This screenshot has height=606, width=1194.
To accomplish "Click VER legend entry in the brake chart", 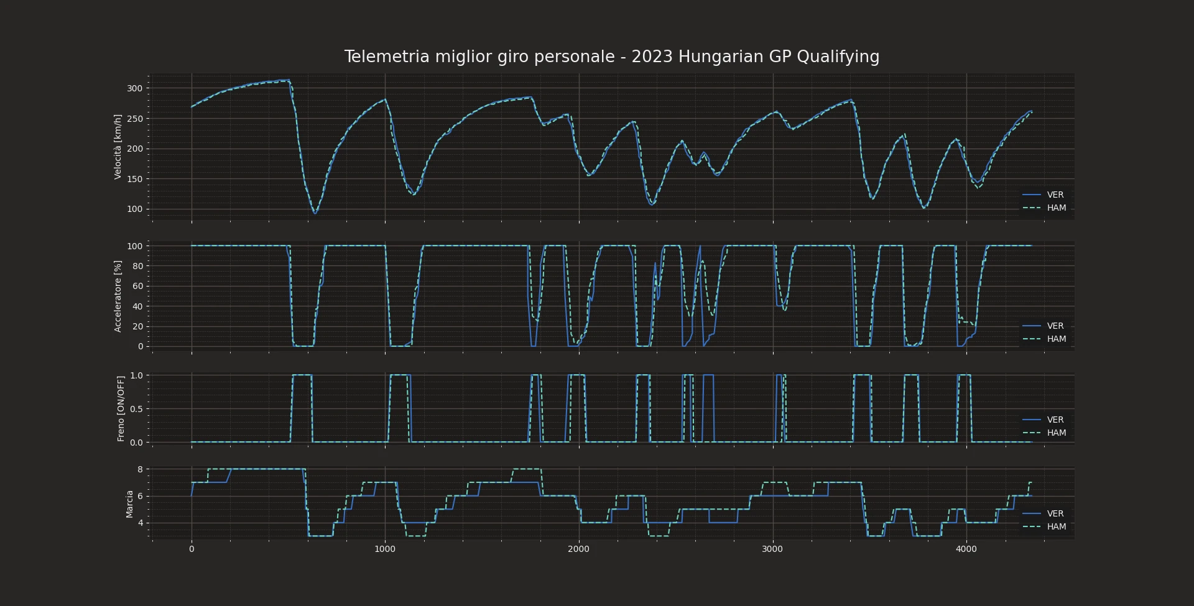I will [x=1045, y=420].
